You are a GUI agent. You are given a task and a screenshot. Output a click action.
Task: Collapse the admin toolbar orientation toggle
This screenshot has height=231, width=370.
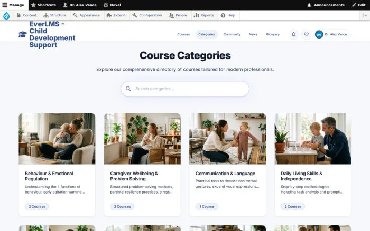pyautogui.click(x=365, y=15)
